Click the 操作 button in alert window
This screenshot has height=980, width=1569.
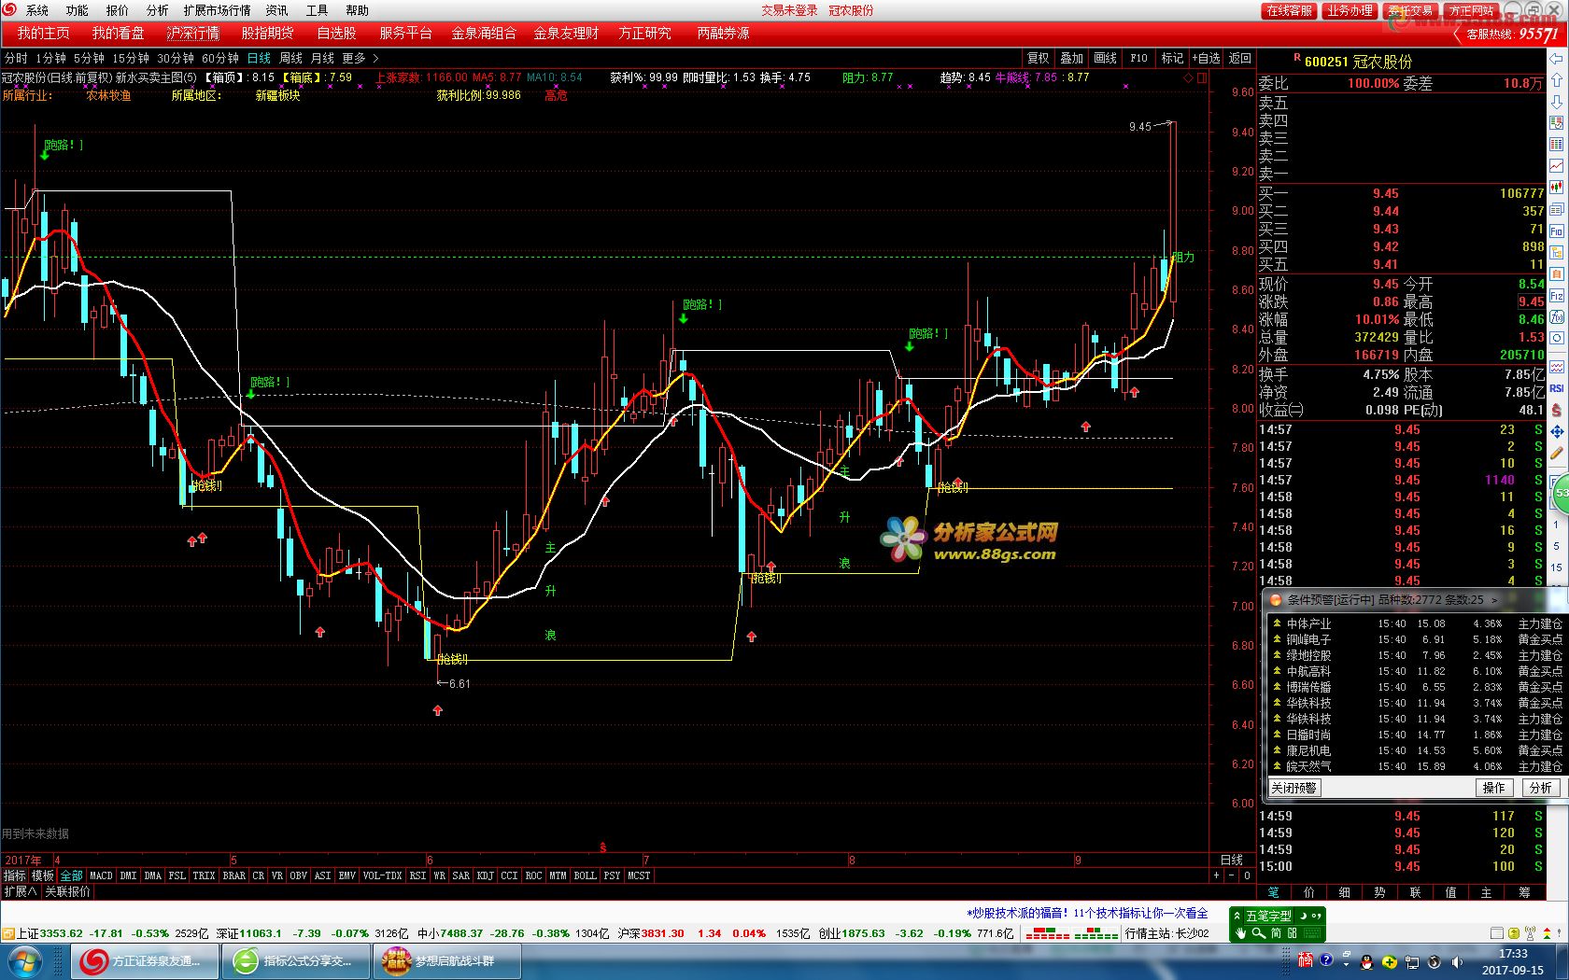(x=1494, y=788)
